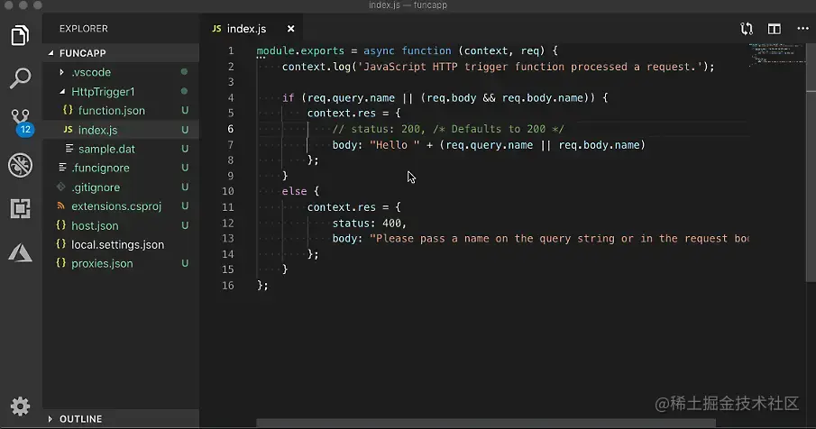Click the lines icon beside sample.dat

69,149
